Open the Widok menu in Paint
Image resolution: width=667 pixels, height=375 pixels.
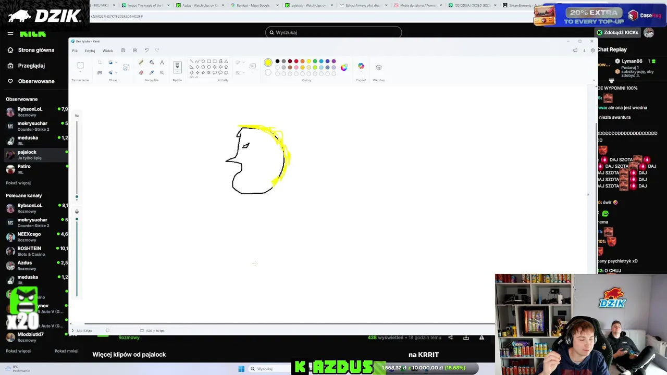(x=108, y=51)
